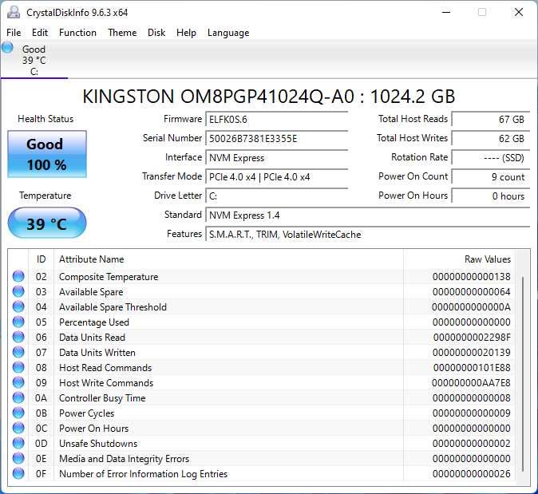Close the CrystalDiskInfo window

(519, 12)
